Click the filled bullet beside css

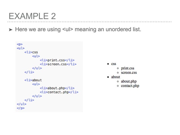point(108,64)
